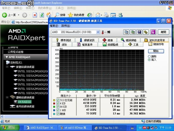Click the ATI tray icon in system tray
174x131 pixels.
pyautogui.click(x=144, y=127)
